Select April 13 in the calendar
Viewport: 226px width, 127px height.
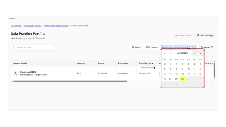[x=165, y=74]
